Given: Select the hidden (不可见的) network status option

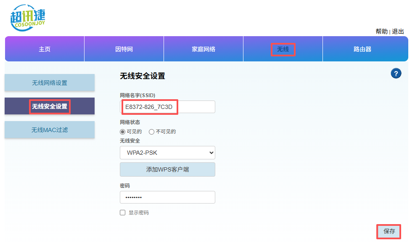Looking at the screenshot, I should pyautogui.click(x=151, y=131).
